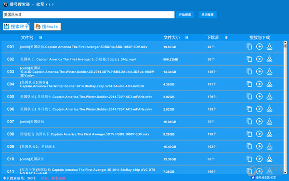The width and height of the screenshot is (289, 181).
Task: Click row number 007
Action: 11,122
